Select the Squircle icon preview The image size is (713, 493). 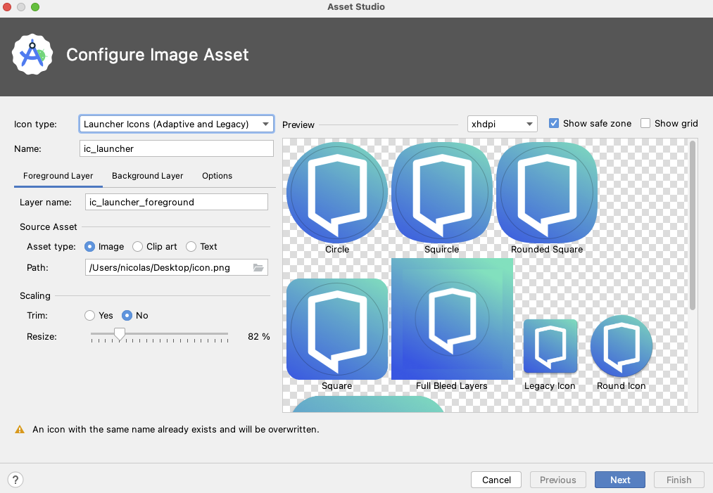tap(441, 192)
